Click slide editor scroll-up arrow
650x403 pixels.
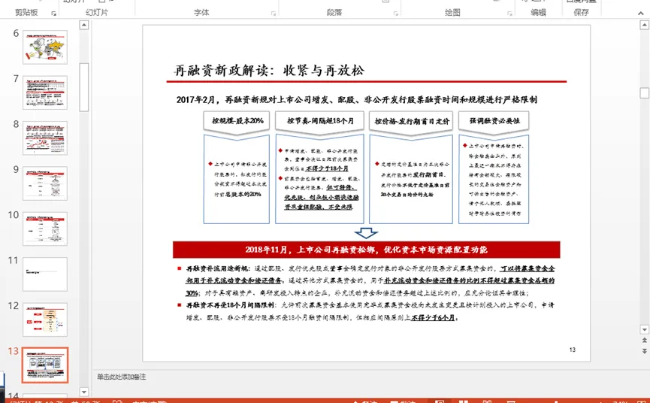tap(644, 26)
